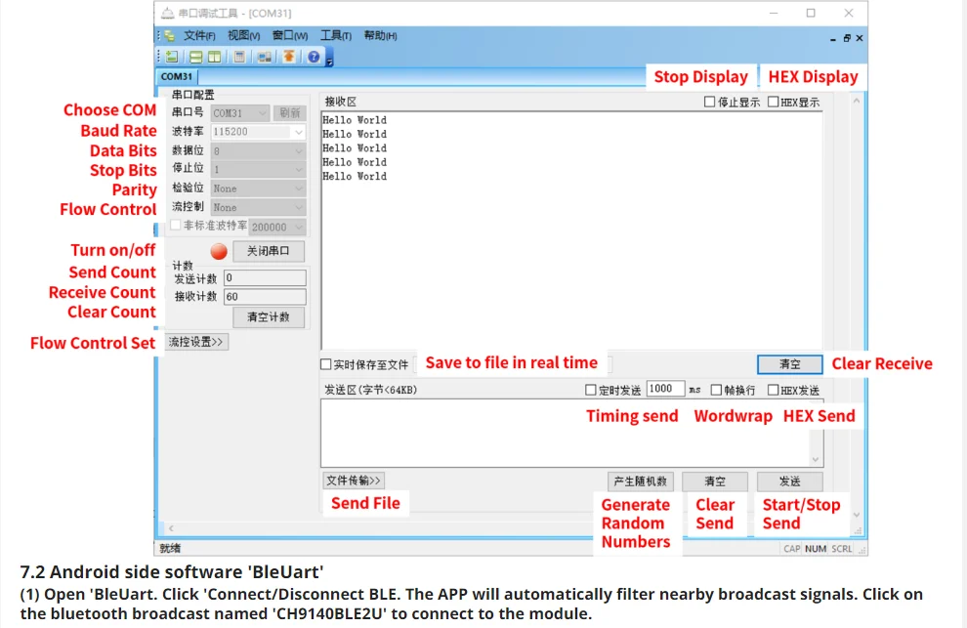Open the 串口号 COM31 dropdown
Image resolution: width=967 pixels, height=628 pixels.
coord(240,113)
